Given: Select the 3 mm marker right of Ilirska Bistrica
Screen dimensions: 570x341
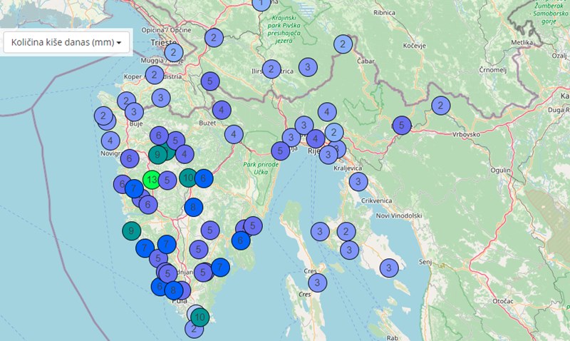Looking at the screenshot, I should [307, 67].
